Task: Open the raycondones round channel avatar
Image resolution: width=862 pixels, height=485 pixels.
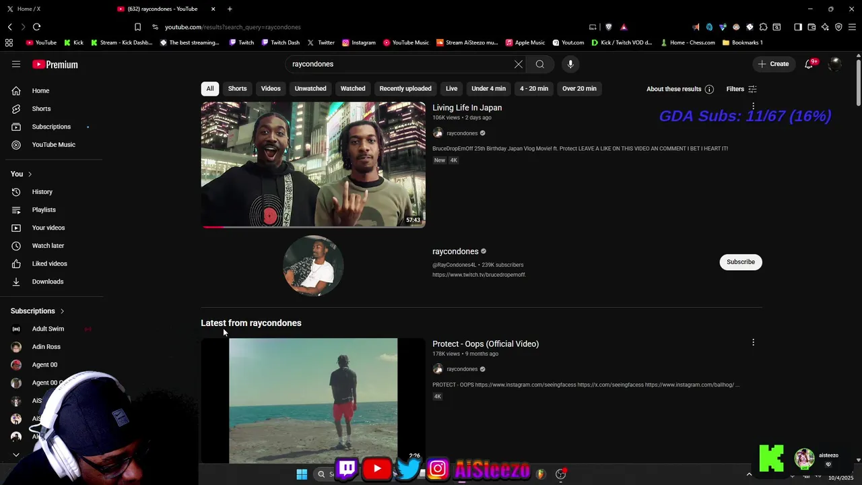Action: pos(313,265)
